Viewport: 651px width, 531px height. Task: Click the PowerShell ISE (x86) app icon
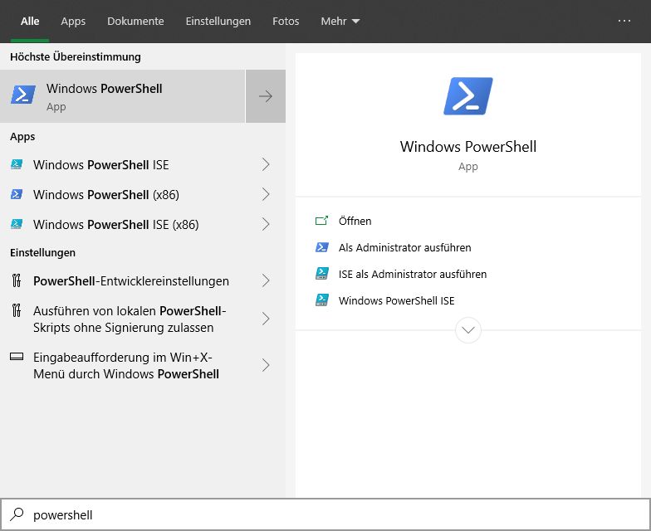point(17,225)
